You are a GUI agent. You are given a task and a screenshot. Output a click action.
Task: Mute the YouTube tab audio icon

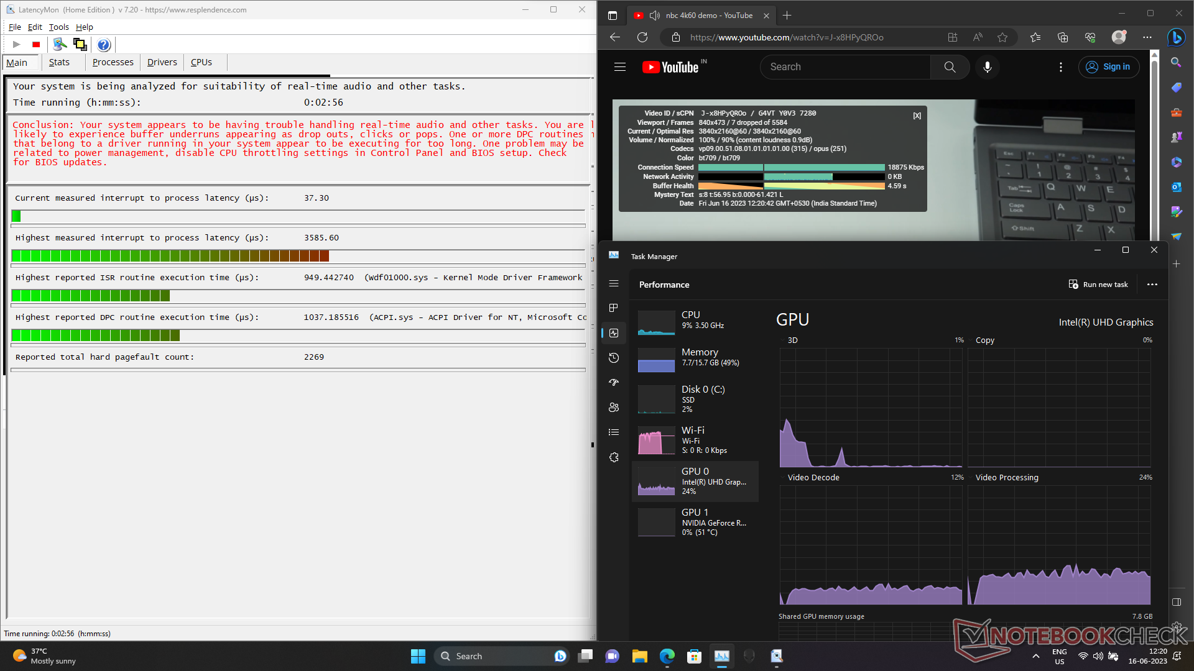(654, 16)
